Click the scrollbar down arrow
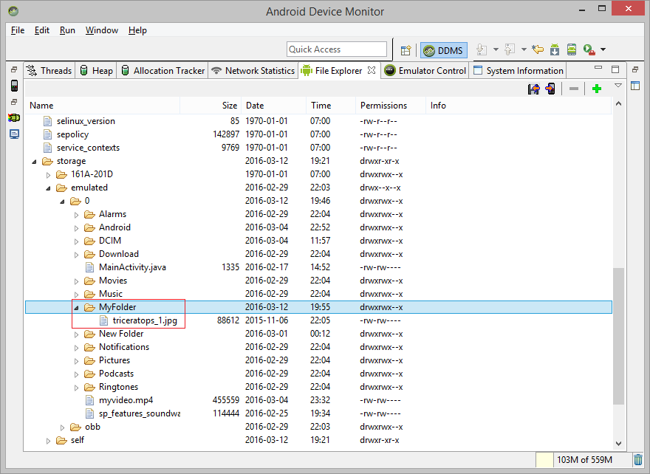 pyautogui.click(x=618, y=443)
